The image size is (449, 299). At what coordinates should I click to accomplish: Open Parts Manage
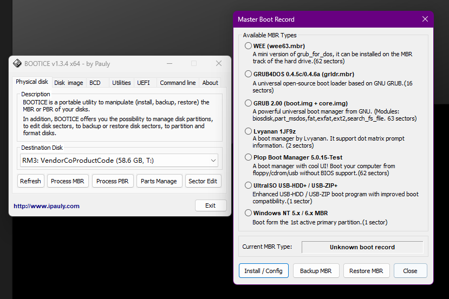[159, 181]
